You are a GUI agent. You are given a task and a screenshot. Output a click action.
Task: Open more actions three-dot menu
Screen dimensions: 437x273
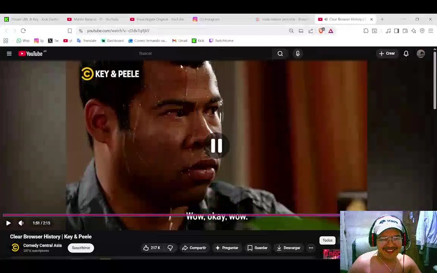click(311, 248)
